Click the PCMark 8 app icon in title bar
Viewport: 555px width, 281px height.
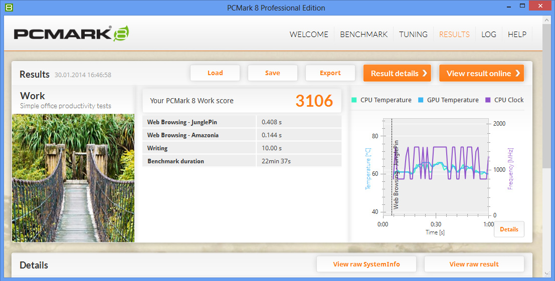pyautogui.click(x=9, y=7)
